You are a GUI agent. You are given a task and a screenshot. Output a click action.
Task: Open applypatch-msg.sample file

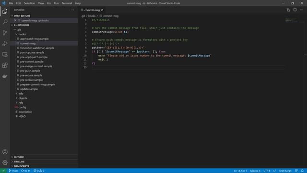click(x=34, y=39)
